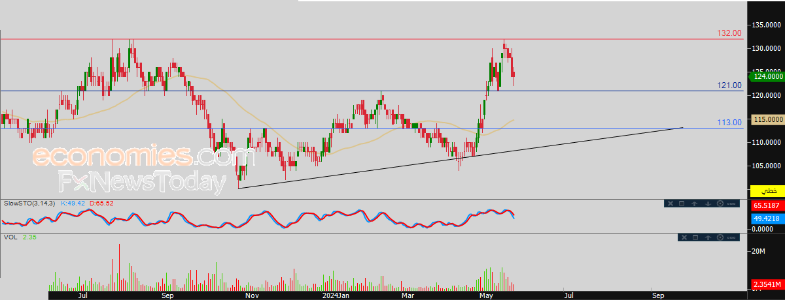Maximize the SlowSTO indicator pane
The height and width of the screenshot is (300, 785).
point(682,203)
